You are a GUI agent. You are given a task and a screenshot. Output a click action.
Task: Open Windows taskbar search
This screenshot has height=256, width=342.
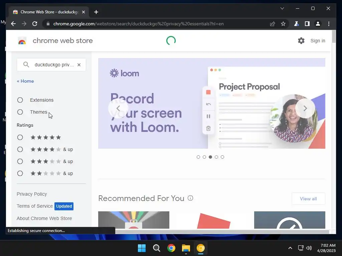pos(156,248)
